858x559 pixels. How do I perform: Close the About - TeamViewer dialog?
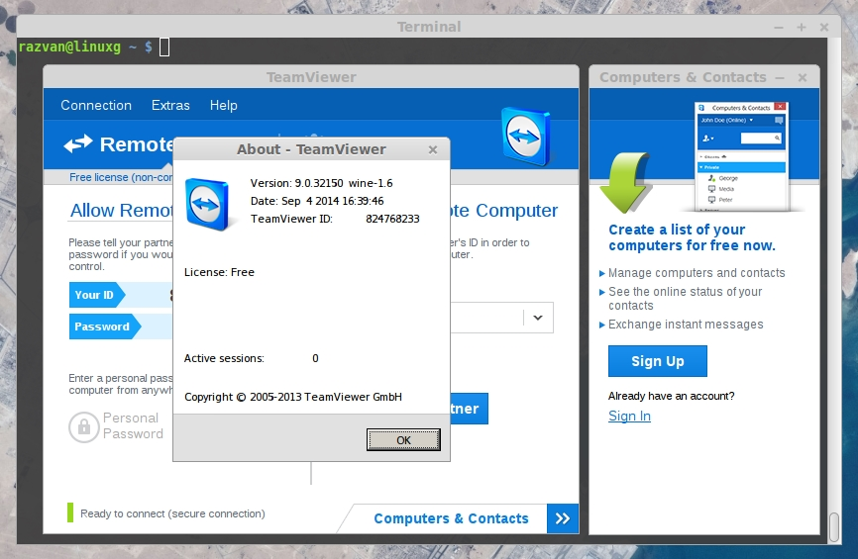[x=433, y=149]
